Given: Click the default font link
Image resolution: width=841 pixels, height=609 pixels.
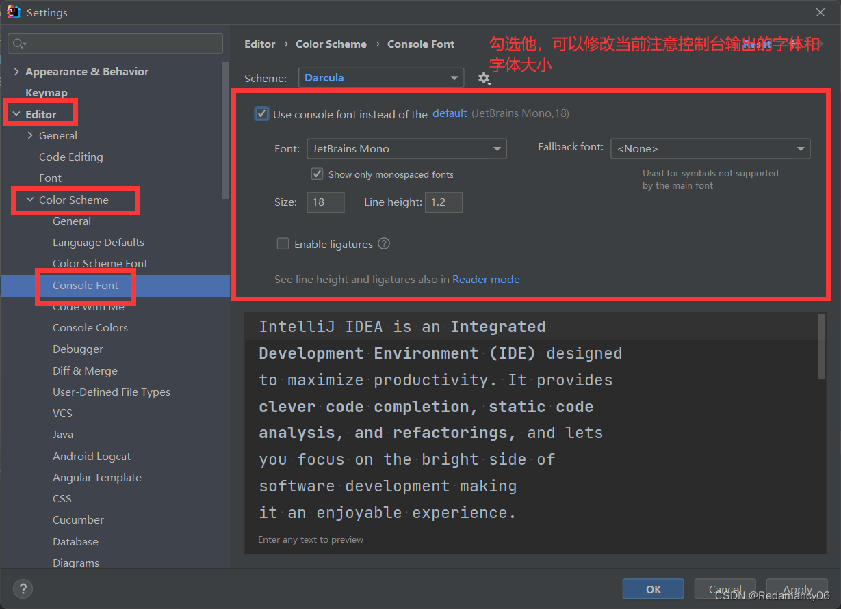Looking at the screenshot, I should click(450, 113).
